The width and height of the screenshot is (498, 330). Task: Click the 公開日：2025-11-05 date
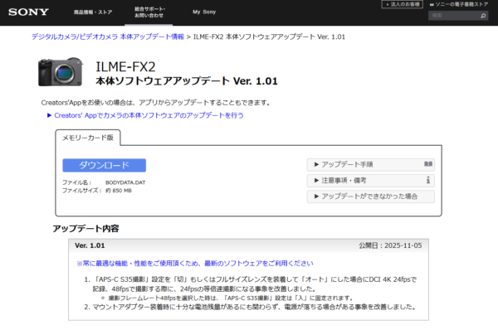point(390,245)
